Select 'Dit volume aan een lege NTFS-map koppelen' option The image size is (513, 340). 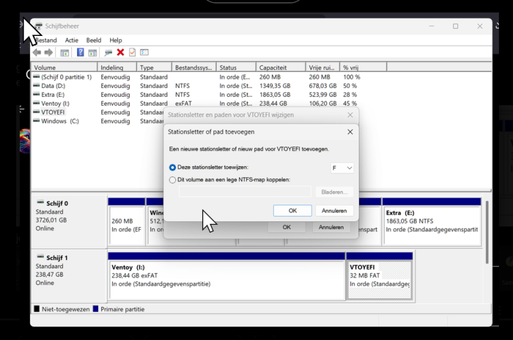172,180
